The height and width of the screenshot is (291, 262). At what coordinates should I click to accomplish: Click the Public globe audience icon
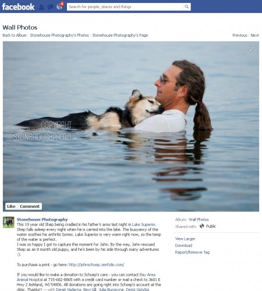[202, 226]
